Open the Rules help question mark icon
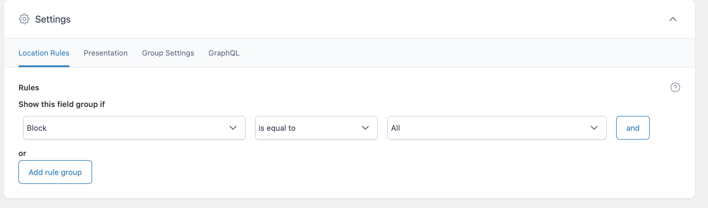The image size is (708, 208). tap(675, 87)
